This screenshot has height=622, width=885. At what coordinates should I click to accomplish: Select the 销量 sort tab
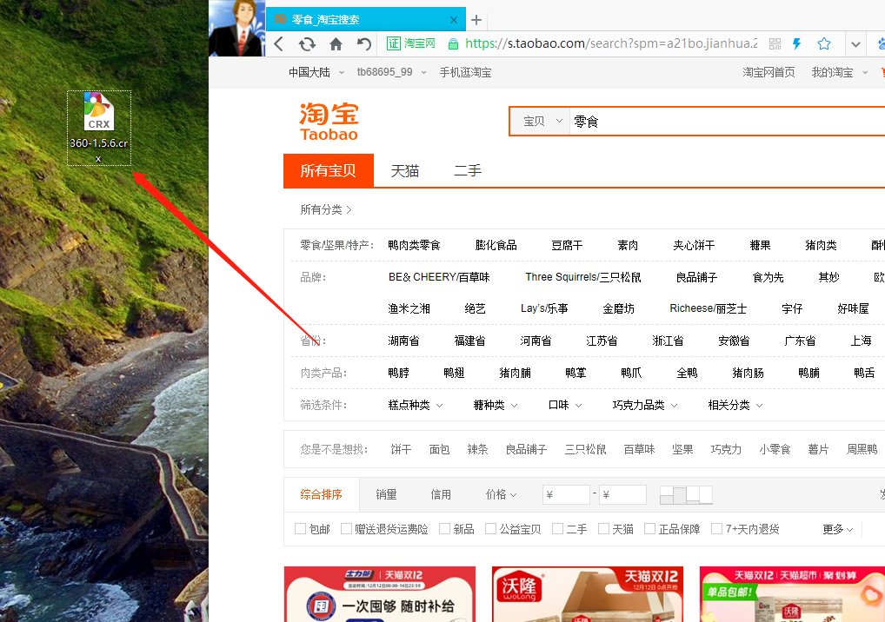click(x=386, y=494)
